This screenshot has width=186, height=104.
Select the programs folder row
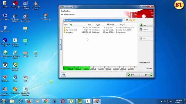coord(99,32)
